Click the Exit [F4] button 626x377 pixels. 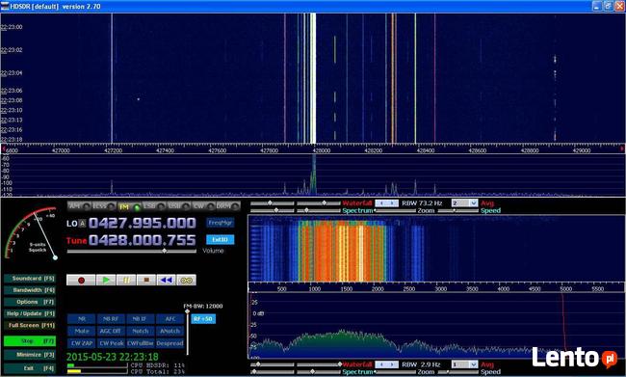pos(30,367)
